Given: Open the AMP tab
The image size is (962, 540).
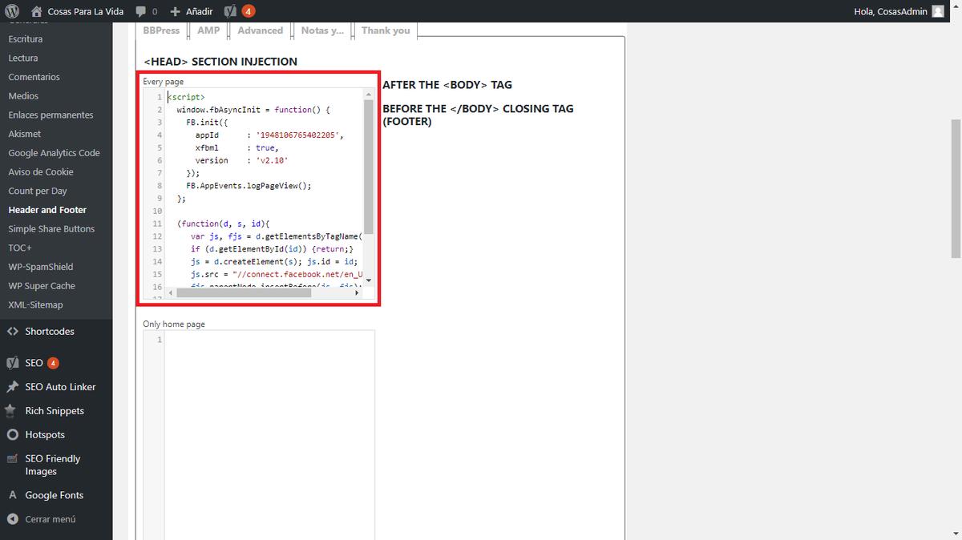Looking at the screenshot, I should point(208,30).
